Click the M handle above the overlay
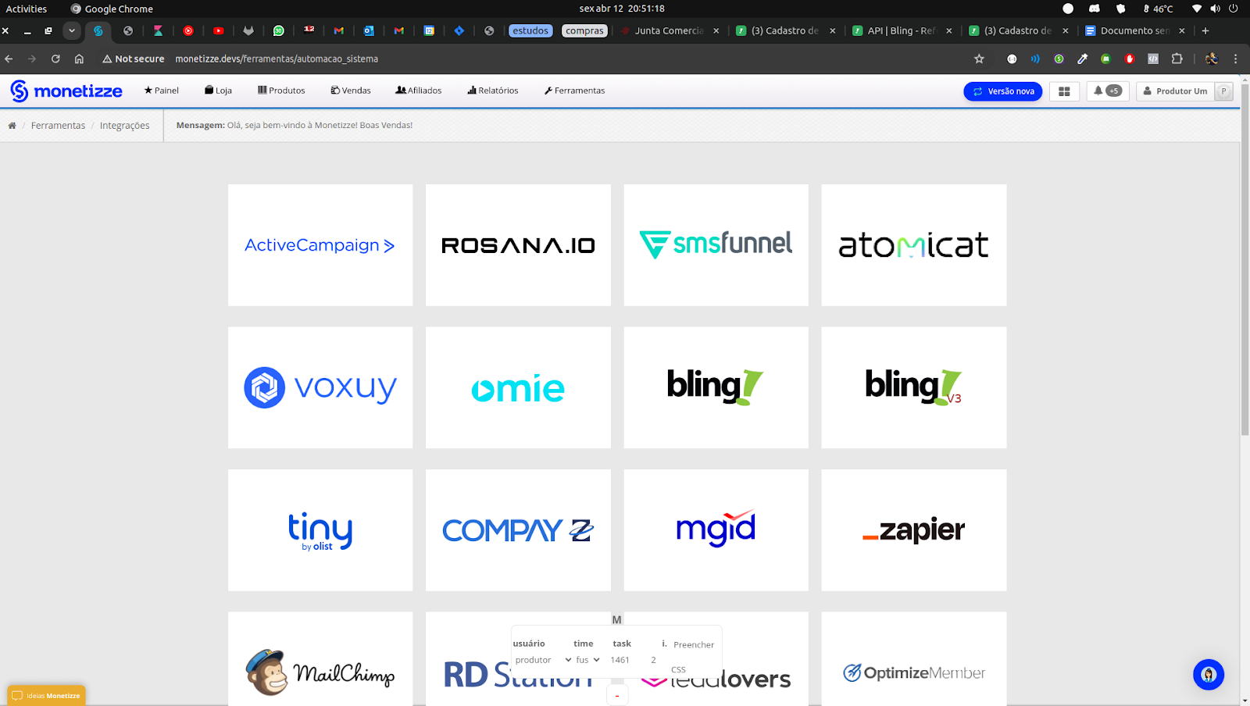This screenshot has height=706, width=1250. pos(616,619)
